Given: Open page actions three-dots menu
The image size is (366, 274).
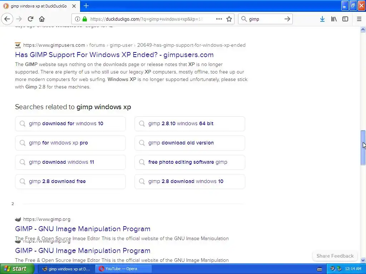Looking at the screenshot, I should [219, 19].
